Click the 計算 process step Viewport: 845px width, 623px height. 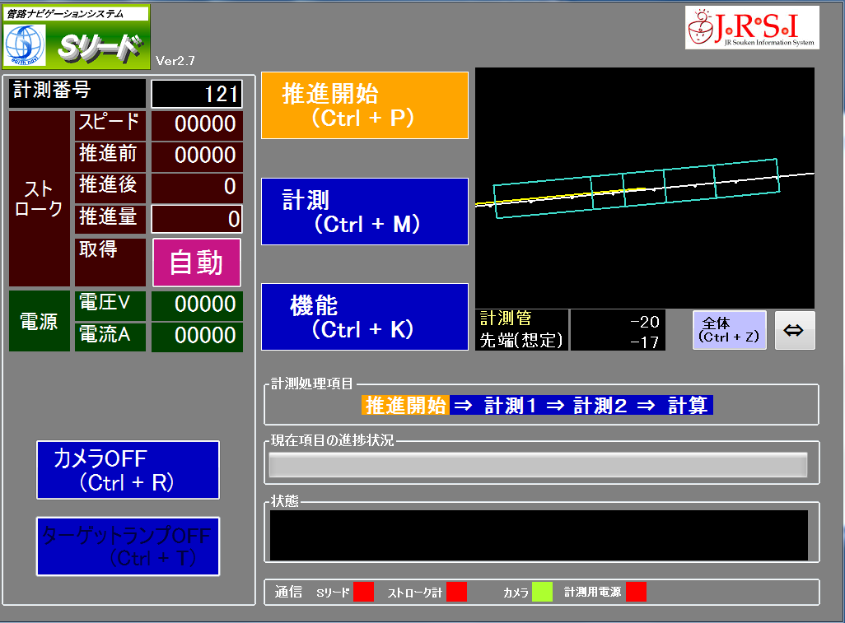[688, 405]
